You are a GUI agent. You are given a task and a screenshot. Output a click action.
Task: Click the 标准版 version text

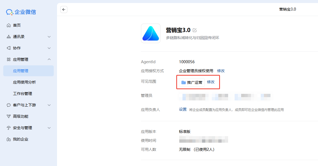click(185, 132)
